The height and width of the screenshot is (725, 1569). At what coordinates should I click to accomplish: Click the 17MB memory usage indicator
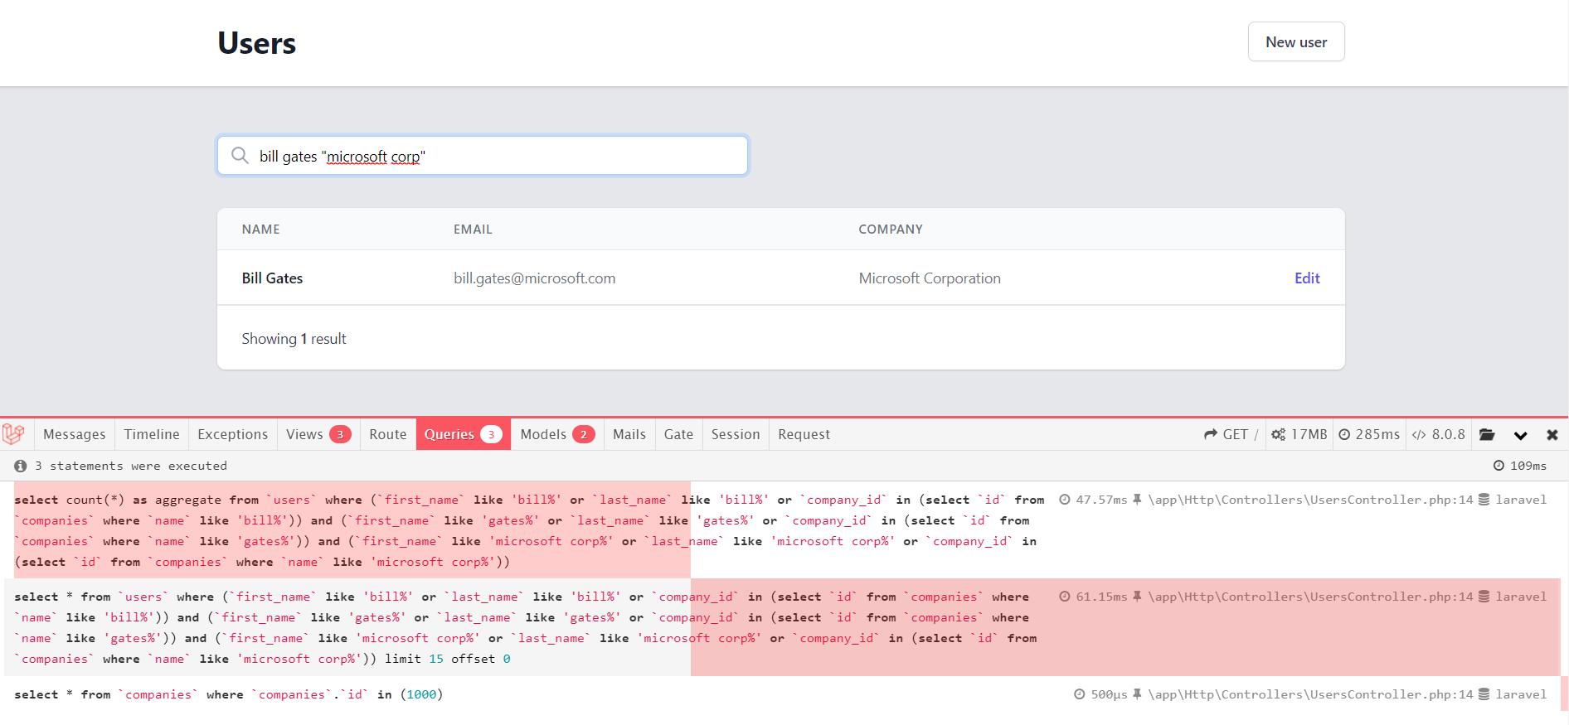point(1299,434)
